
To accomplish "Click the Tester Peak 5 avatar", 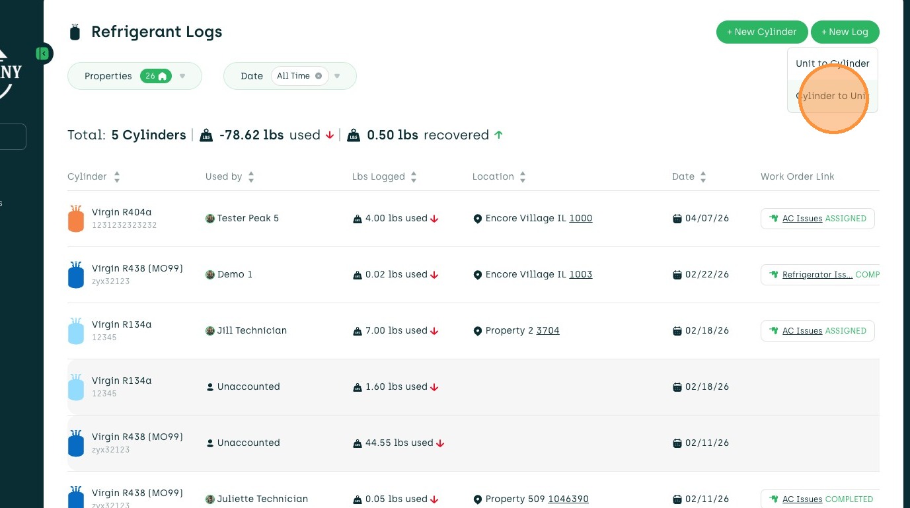I will point(210,219).
